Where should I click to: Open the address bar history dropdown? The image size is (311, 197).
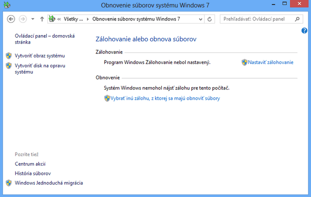click(200, 19)
